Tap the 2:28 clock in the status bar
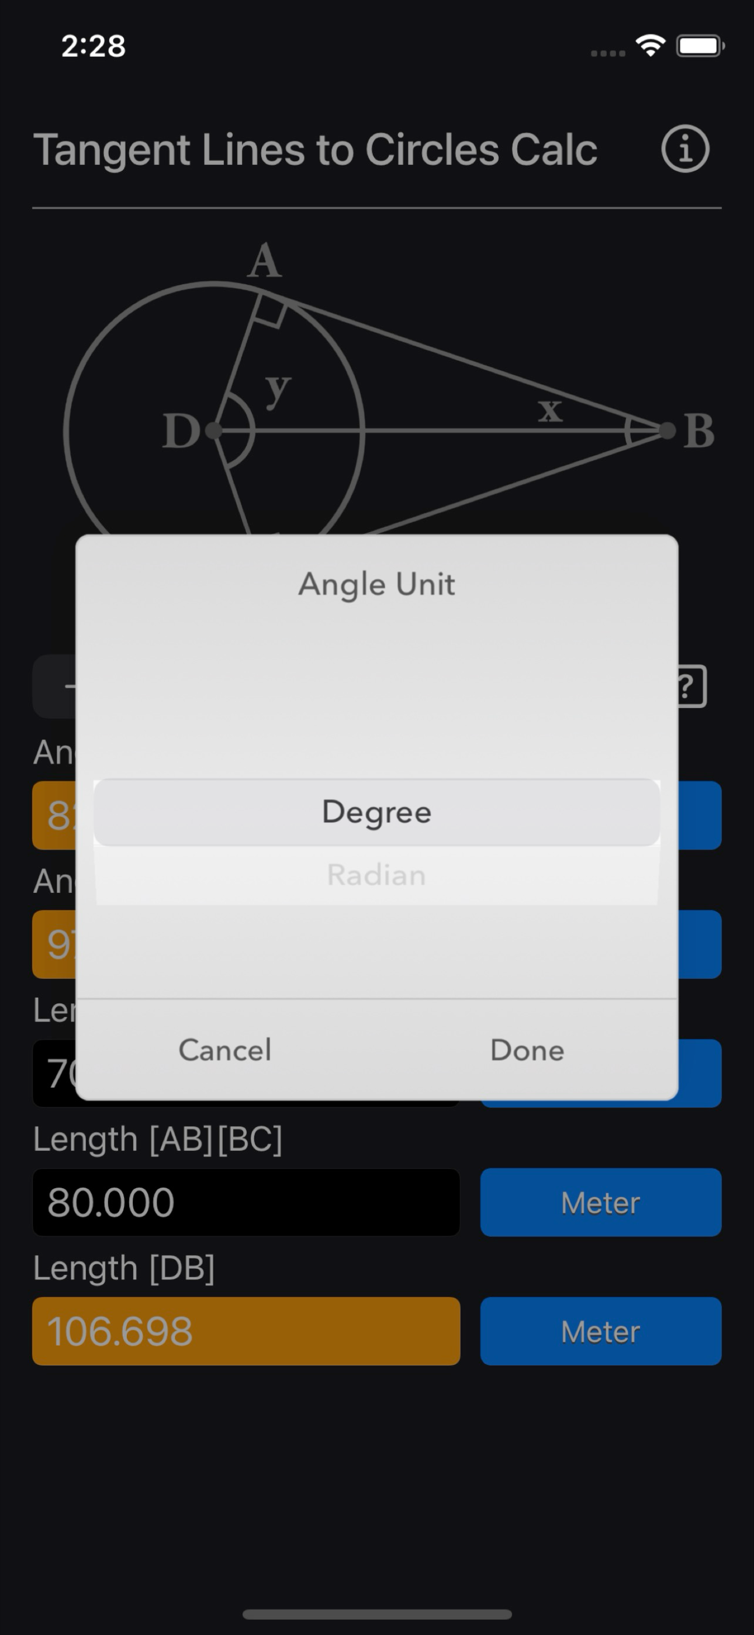The width and height of the screenshot is (754, 1635). pos(94,45)
